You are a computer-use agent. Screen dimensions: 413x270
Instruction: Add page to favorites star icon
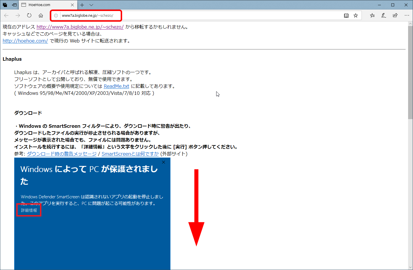(x=356, y=16)
